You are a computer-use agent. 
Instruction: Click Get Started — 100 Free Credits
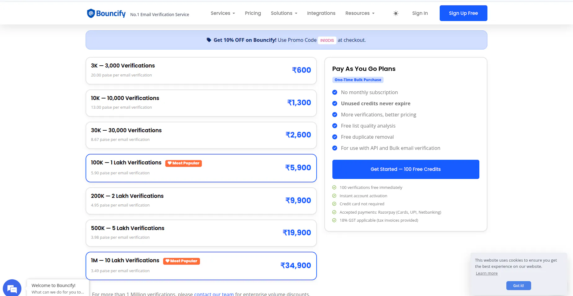406,169
